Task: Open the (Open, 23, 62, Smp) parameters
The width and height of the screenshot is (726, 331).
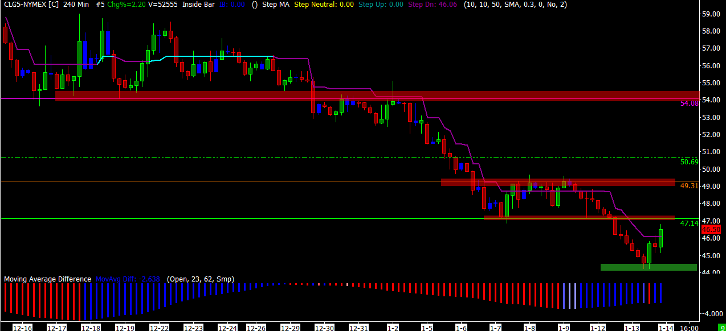Action: click(x=200, y=279)
